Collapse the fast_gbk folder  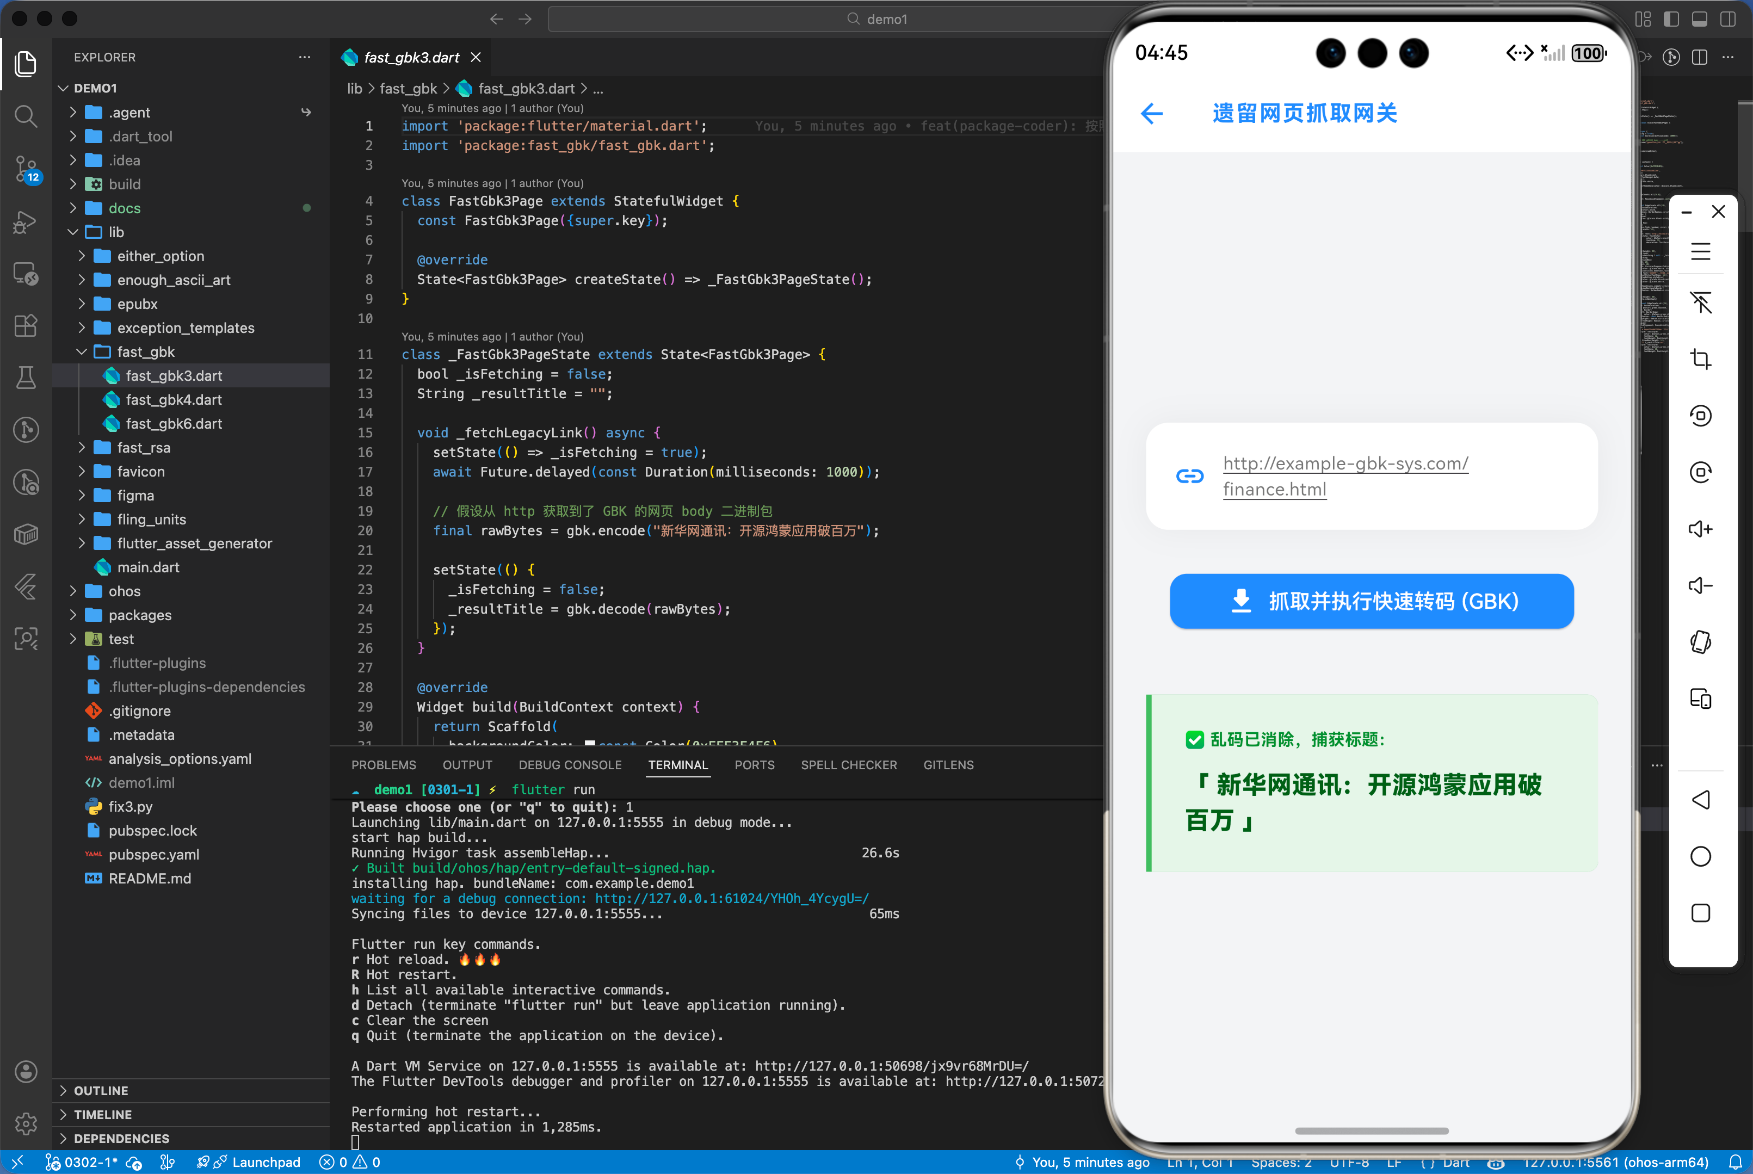tap(145, 352)
